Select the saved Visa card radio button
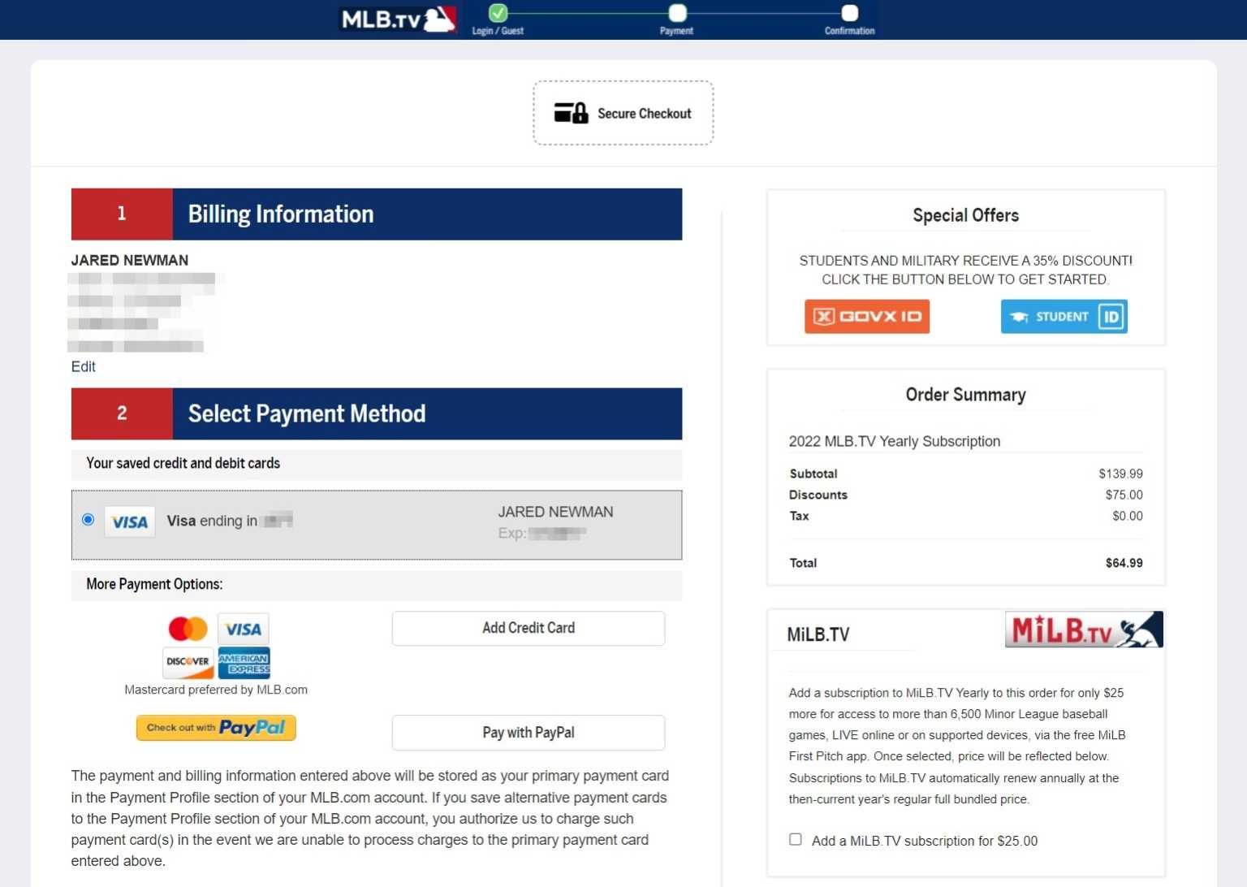 tap(87, 520)
